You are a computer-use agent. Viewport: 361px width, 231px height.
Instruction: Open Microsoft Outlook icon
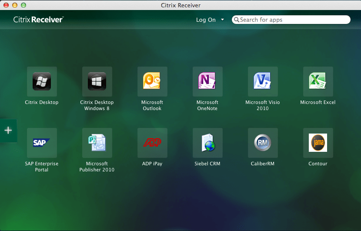[152, 81]
